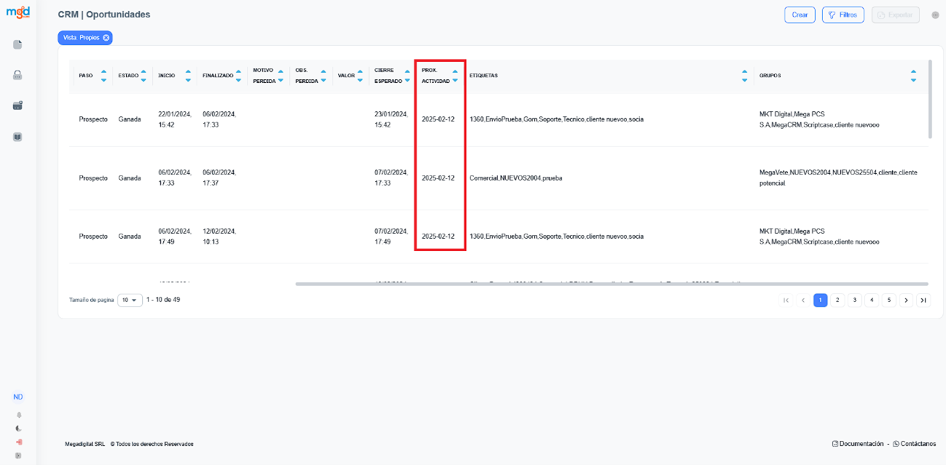This screenshot has height=465, width=946.
Task: Click the padlock icon in the sidebar
Action: coord(17,75)
